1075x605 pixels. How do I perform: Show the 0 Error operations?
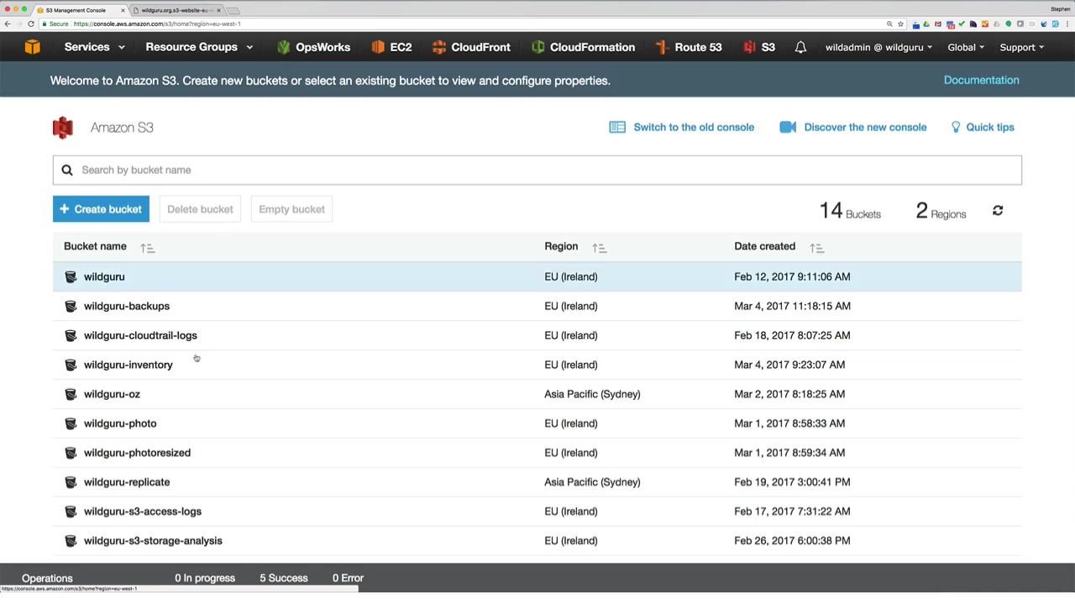pyautogui.click(x=348, y=578)
